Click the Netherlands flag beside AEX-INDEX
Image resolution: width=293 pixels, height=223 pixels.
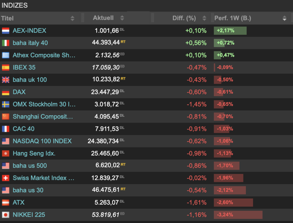click(x=6, y=31)
